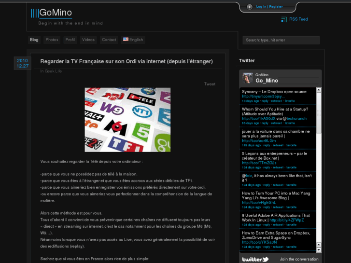Click the Twitter widget scroll up arrow
Screen dimensions: 351x263
coord(319,90)
